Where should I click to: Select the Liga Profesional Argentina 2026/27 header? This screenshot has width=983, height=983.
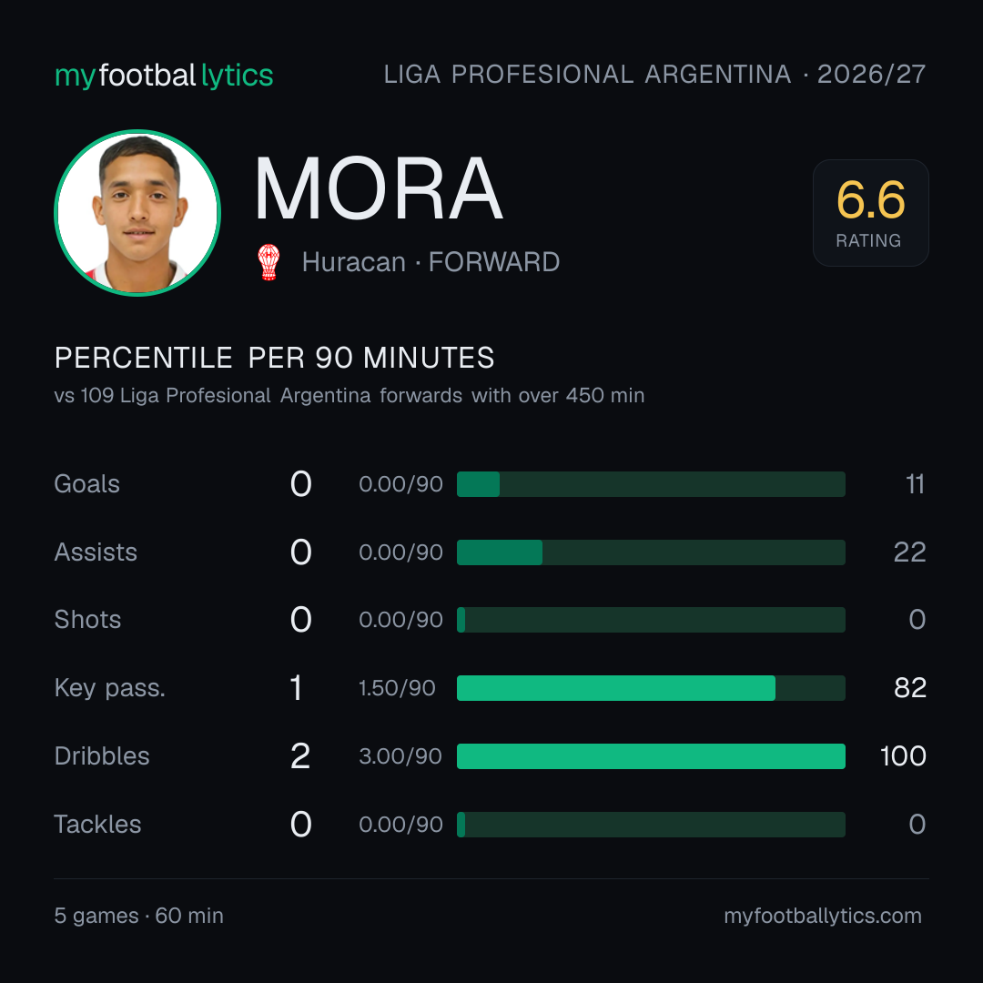point(654,75)
